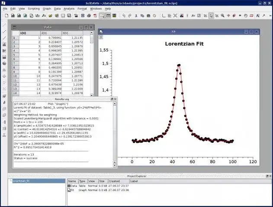Plot as Line from left toolbar
273x207 pixels.
point(4,25)
